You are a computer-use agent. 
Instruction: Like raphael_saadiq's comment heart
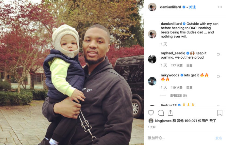tap(218, 55)
